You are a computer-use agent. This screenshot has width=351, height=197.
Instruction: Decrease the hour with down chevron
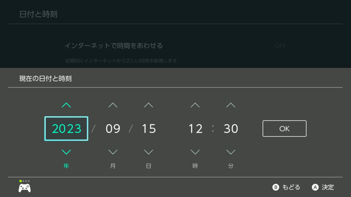coord(195,152)
